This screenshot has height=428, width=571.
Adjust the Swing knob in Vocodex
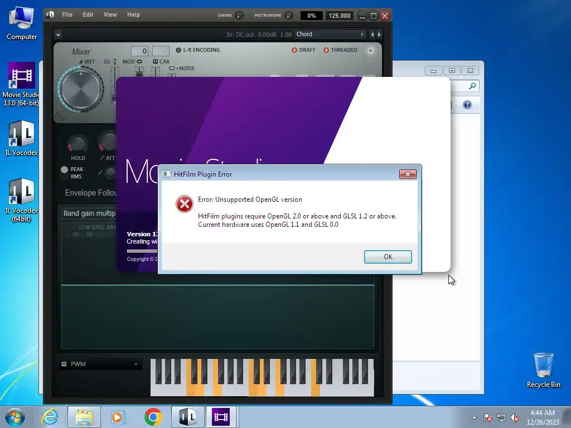239,15
